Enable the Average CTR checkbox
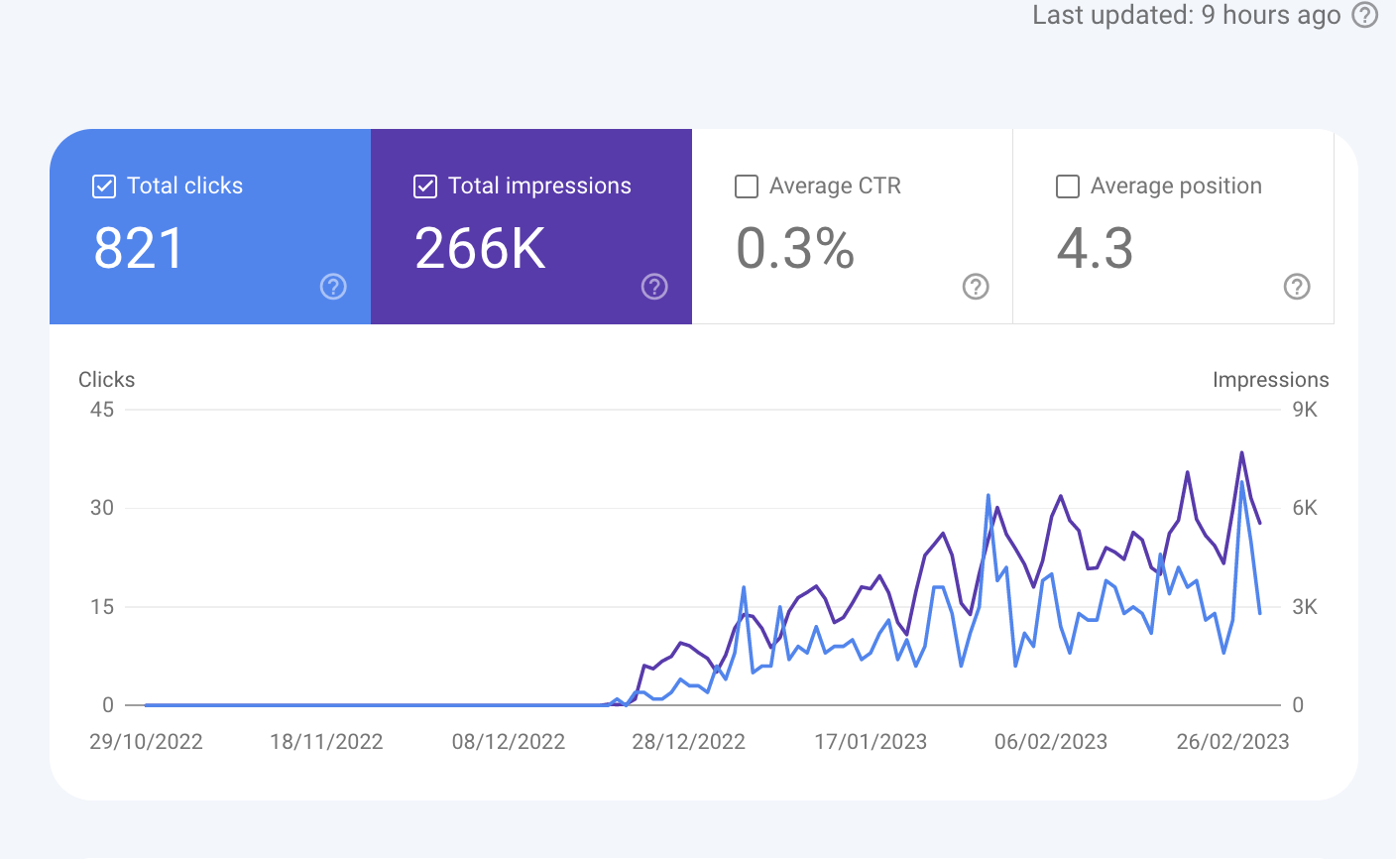1396x859 pixels. pyautogui.click(x=747, y=186)
